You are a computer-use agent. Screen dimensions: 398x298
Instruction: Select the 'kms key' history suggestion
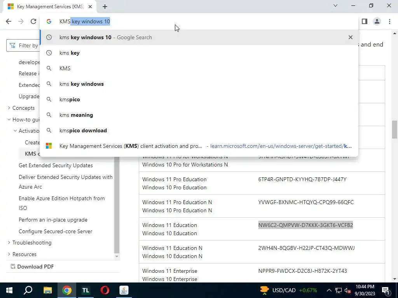coord(199,53)
